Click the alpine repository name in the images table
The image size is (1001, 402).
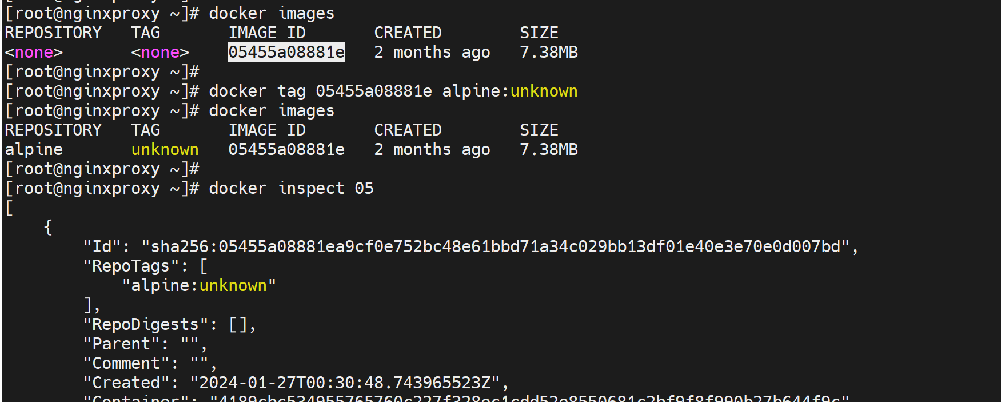point(34,150)
